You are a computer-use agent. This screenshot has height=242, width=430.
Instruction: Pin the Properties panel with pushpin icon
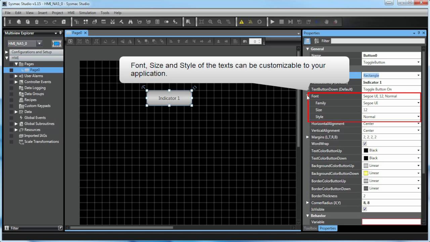pyautogui.click(x=419, y=33)
